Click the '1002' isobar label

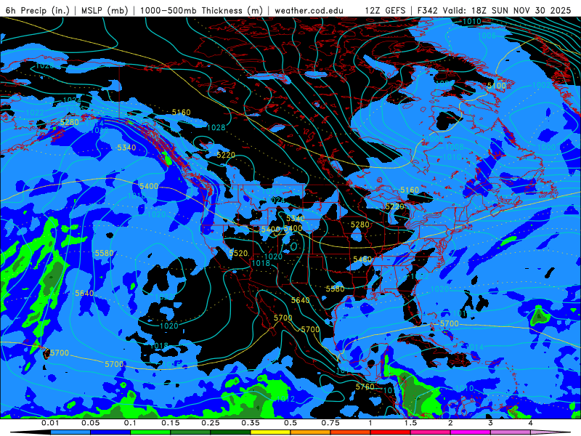[x=541, y=85]
